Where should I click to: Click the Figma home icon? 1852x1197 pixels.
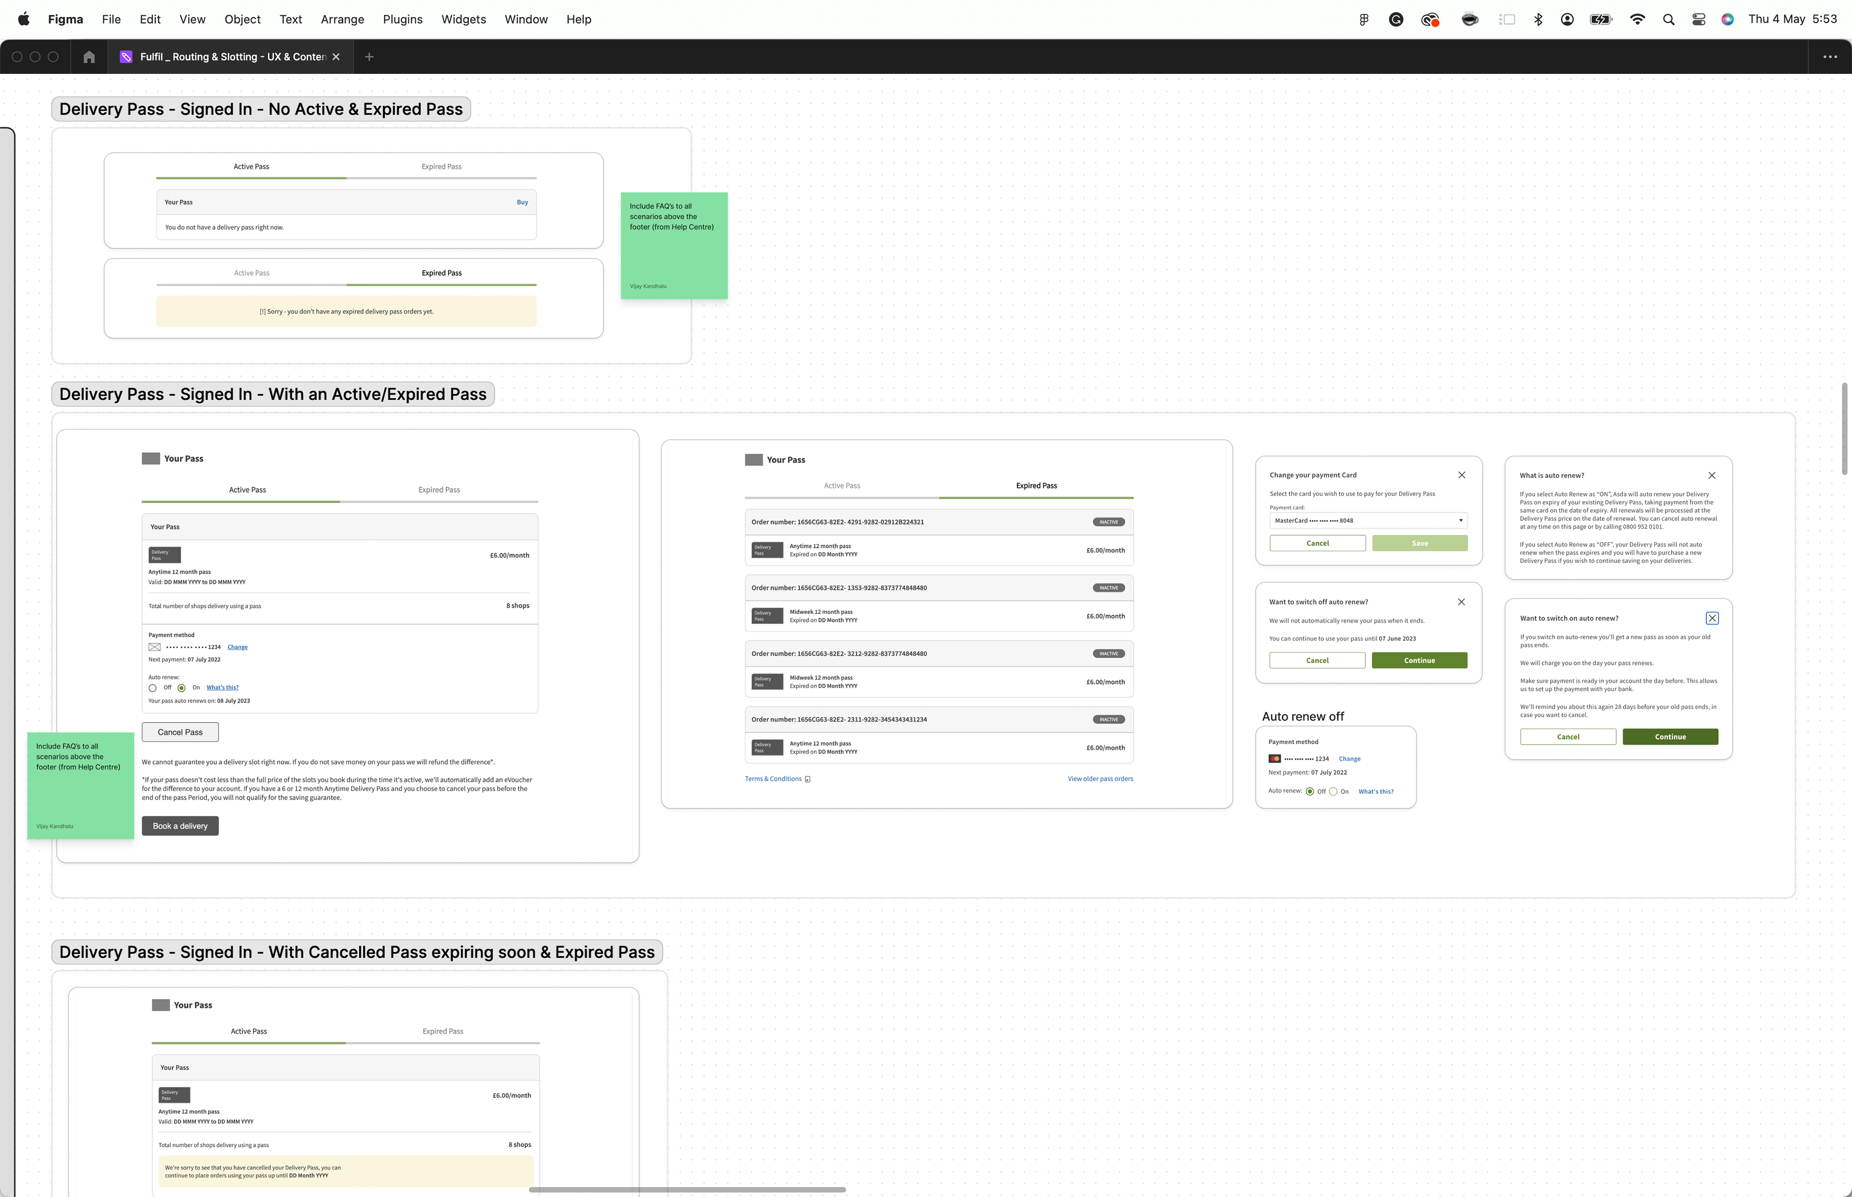click(89, 57)
